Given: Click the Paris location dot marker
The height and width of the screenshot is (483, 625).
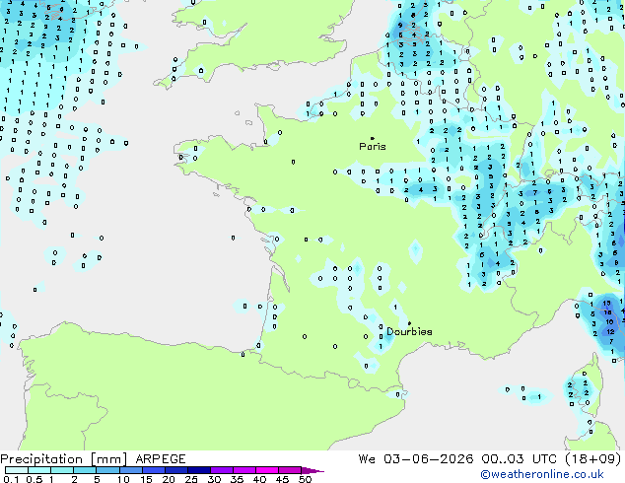Looking at the screenshot, I should [373, 138].
